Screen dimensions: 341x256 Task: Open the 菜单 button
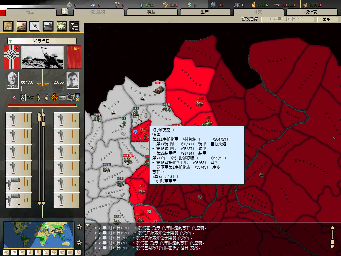[x=326, y=19]
